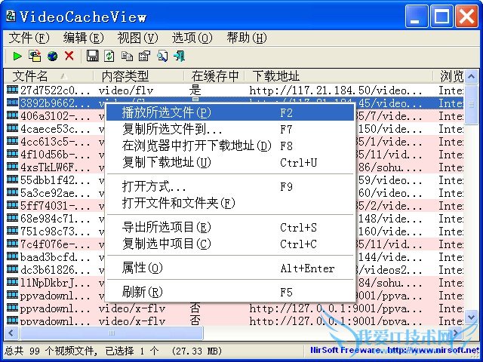Click the vertical scrollbar thumb
Screen dimensions: 483x362
click(471, 104)
